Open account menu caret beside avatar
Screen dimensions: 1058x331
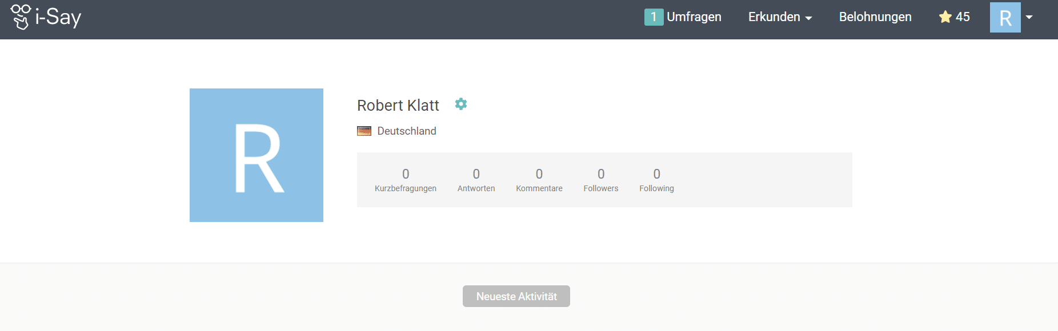coord(1029,17)
